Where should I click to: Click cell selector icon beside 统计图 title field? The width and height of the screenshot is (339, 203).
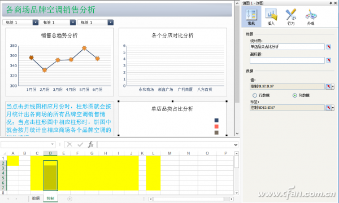pyautogui.click(x=329, y=47)
